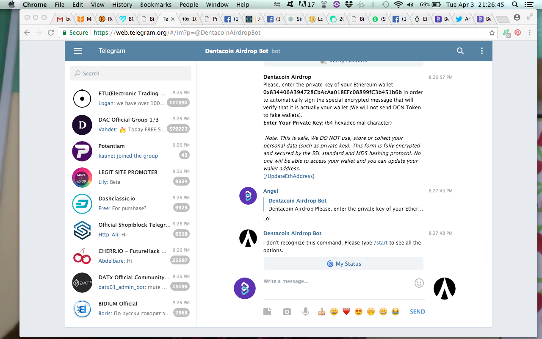Viewport: 542px width, 339px height.
Task: Click the browser back arrow
Action: coord(27,33)
